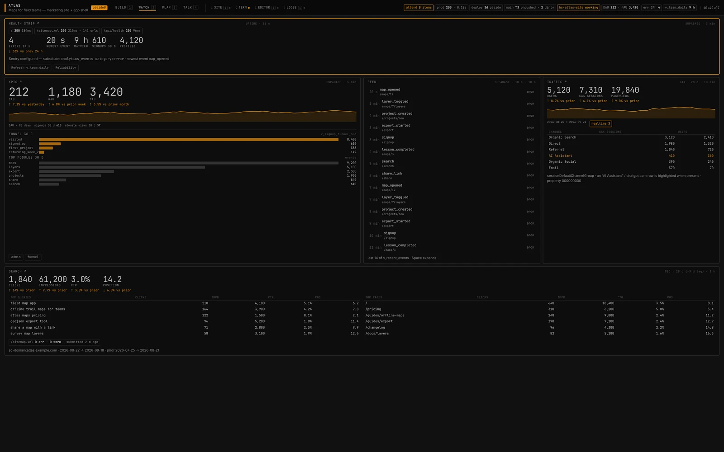Click the '/sitemap.xml 200' health chip
This screenshot has height=452, width=724.
pos(67,31)
